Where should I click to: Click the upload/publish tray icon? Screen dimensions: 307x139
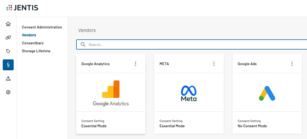[x=8, y=79]
